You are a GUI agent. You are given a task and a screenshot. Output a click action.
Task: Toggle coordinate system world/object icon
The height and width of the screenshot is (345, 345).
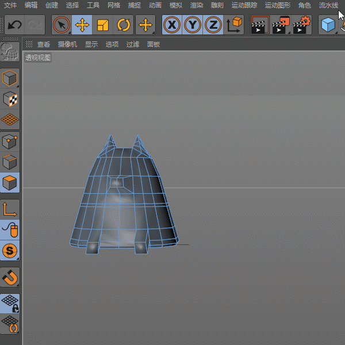[233, 25]
